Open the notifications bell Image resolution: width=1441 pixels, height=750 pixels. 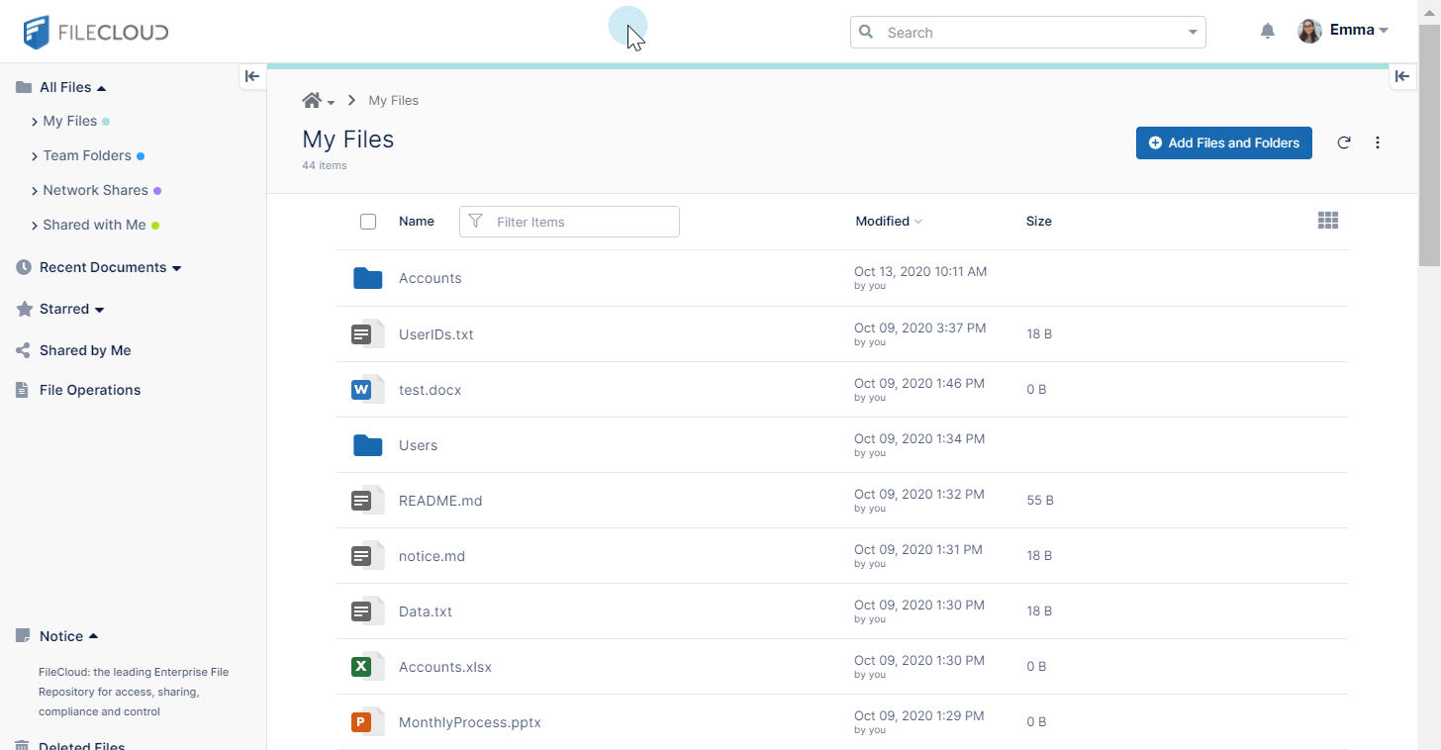pyautogui.click(x=1268, y=31)
